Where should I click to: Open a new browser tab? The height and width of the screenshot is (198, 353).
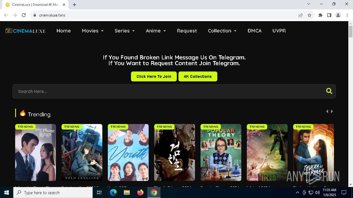(74, 5)
